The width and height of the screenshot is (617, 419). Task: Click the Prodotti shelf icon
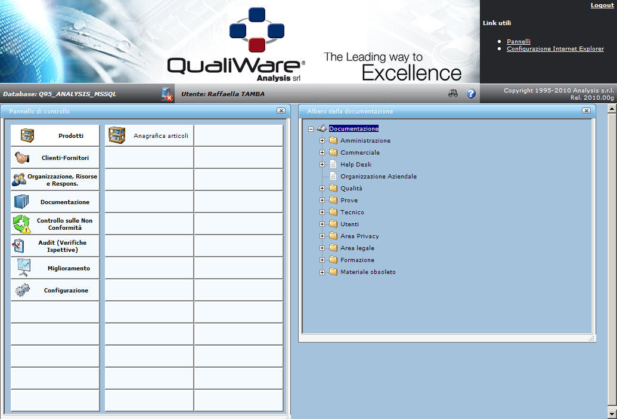point(27,135)
